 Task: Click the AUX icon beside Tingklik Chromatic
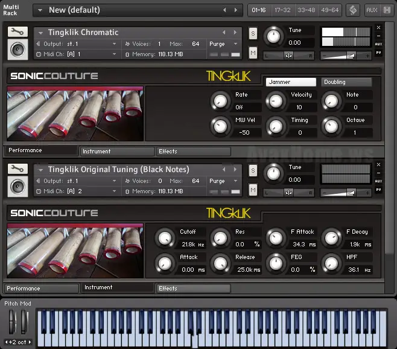[378, 44]
